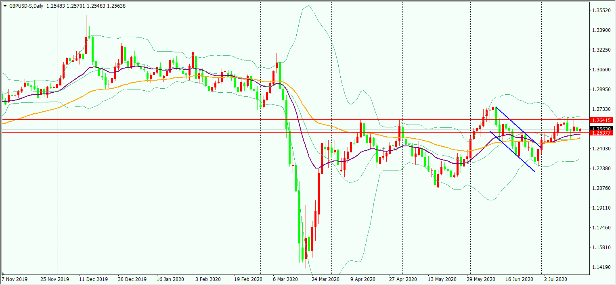Select the red 1.25377 price label
This screenshot has height=285, width=616.
(x=602, y=132)
